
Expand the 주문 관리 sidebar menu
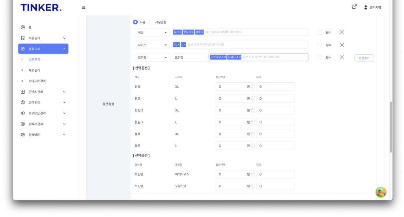point(43,38)
